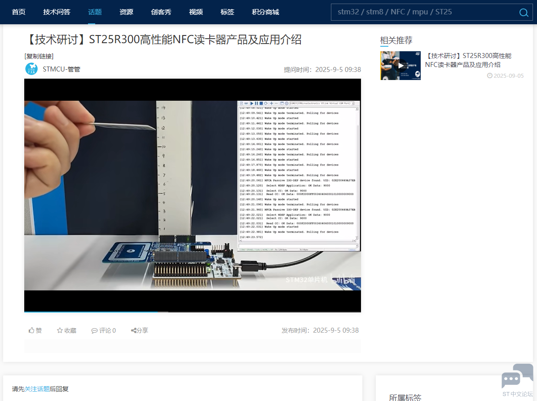Open 创客秀 page
Viewport: 537px width, 401px height.
pos(161,12)
